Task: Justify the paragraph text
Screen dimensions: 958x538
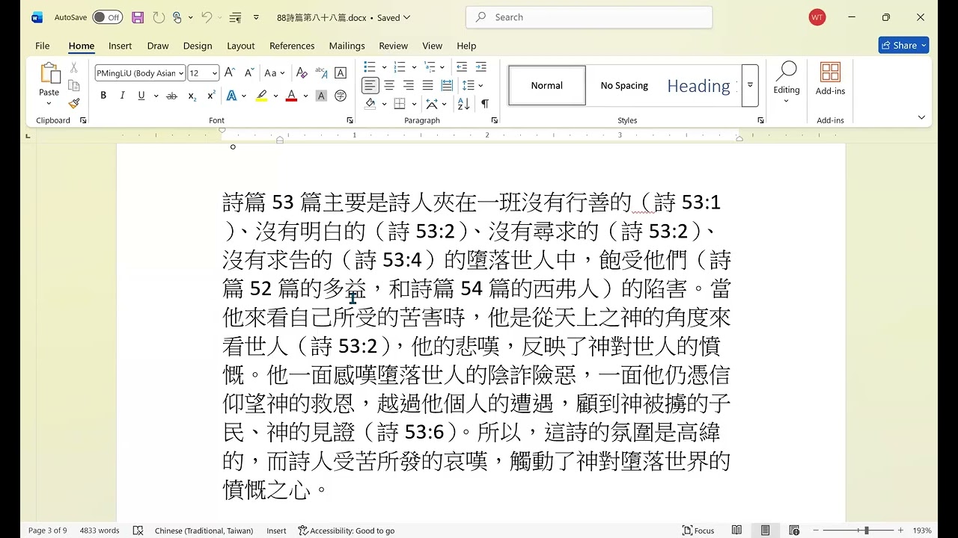Action: (427, 85)
